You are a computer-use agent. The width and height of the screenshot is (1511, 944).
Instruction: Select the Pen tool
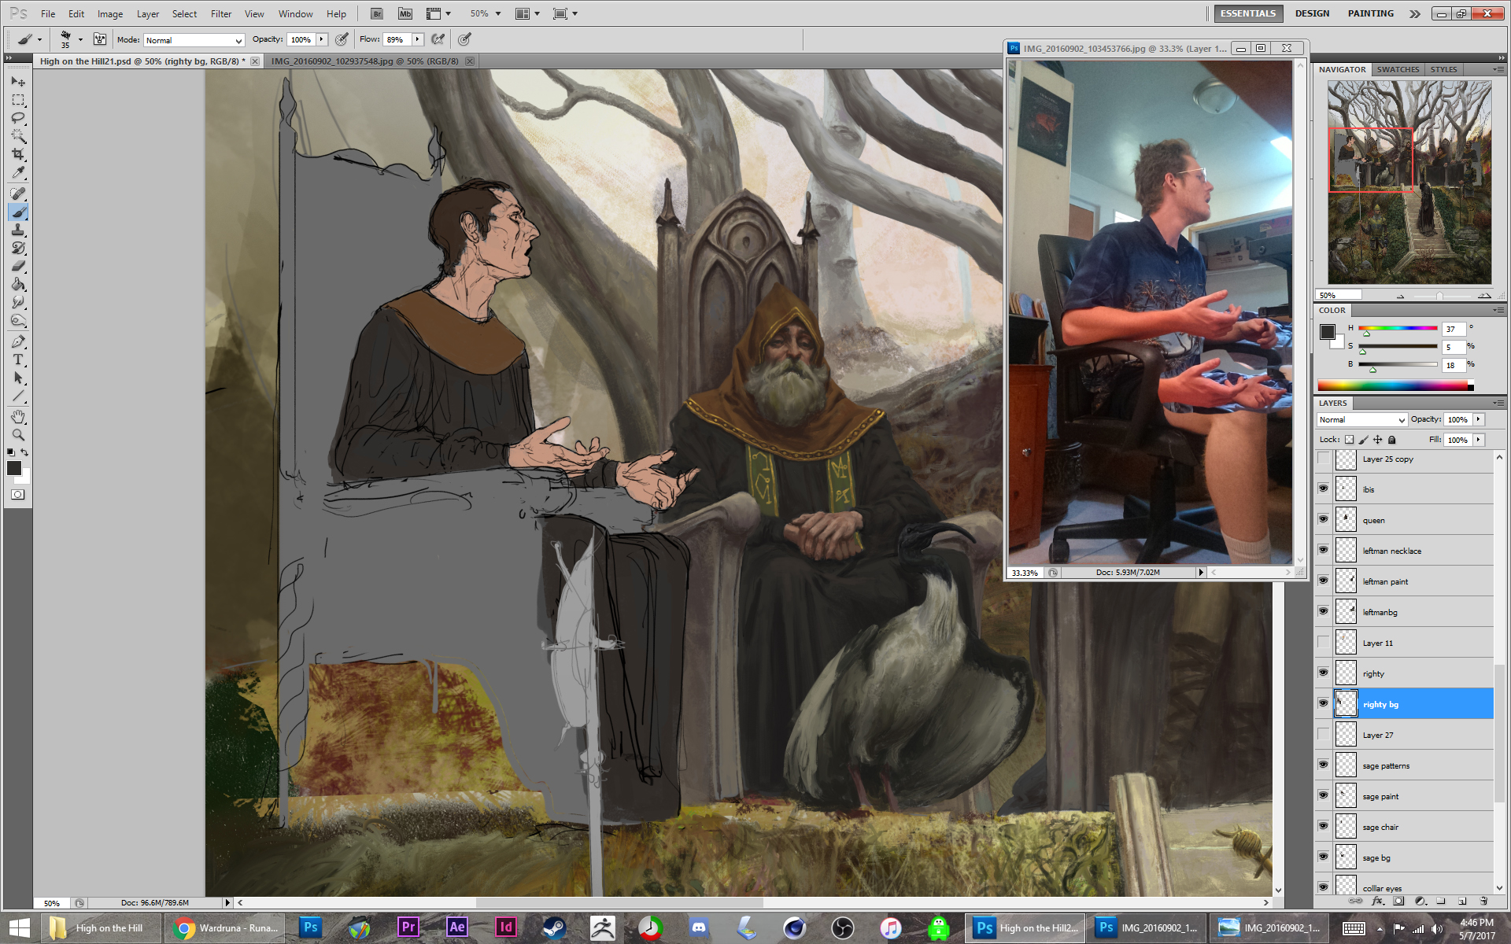coord(18,341)
